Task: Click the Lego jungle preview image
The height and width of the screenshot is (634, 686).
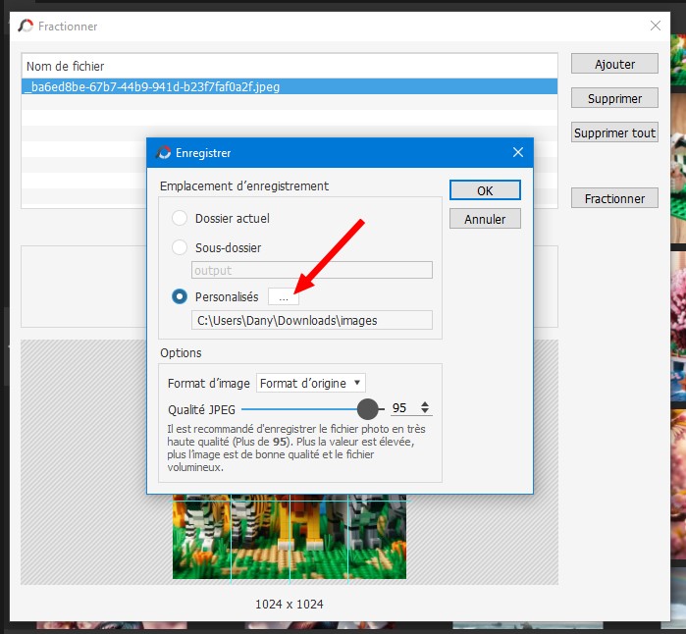Action: click(x=290, y=537)
